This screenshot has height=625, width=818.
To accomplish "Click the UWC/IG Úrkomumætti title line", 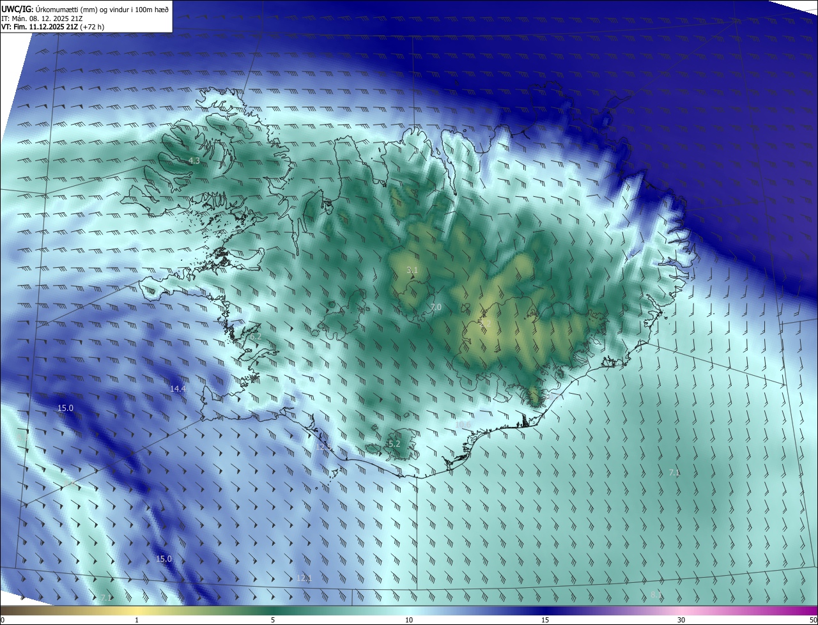I will [85, 9].
